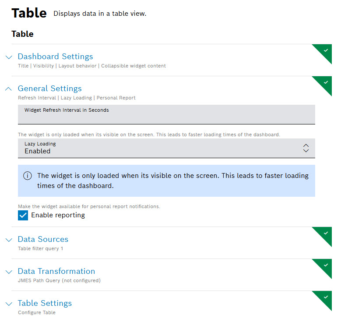341x326 pixels.
Task: Click the Dashboard Settings green checkmark badge
Action: [x=325, y=51]
